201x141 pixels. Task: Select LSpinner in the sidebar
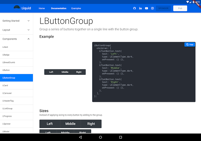click(x=16, y=124)
